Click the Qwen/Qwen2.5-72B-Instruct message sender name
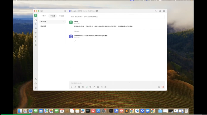This screenshot has height=115, width=207. [91, 36]
